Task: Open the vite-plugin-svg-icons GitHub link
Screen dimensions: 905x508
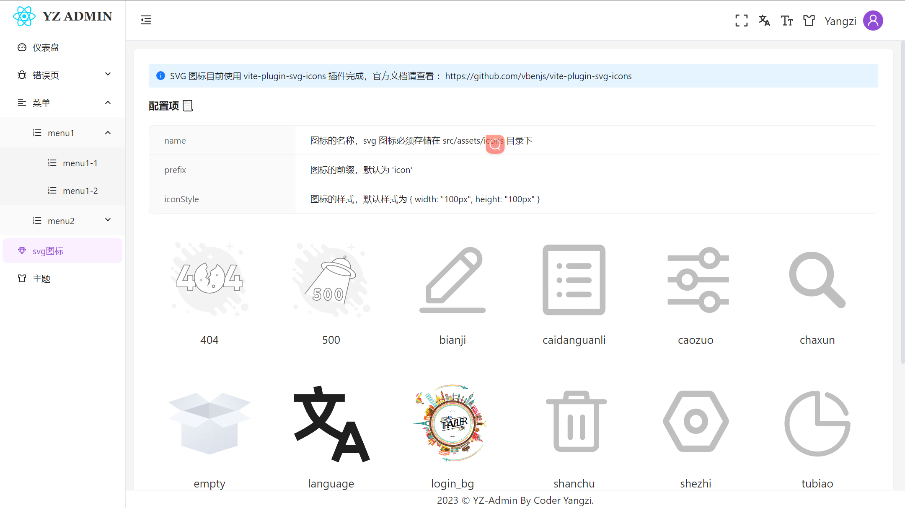Action: [538, 76]
